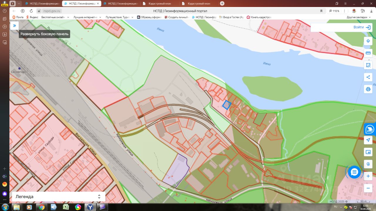
Task: Open a new browser tab
Action: click(x=222, y=4)
